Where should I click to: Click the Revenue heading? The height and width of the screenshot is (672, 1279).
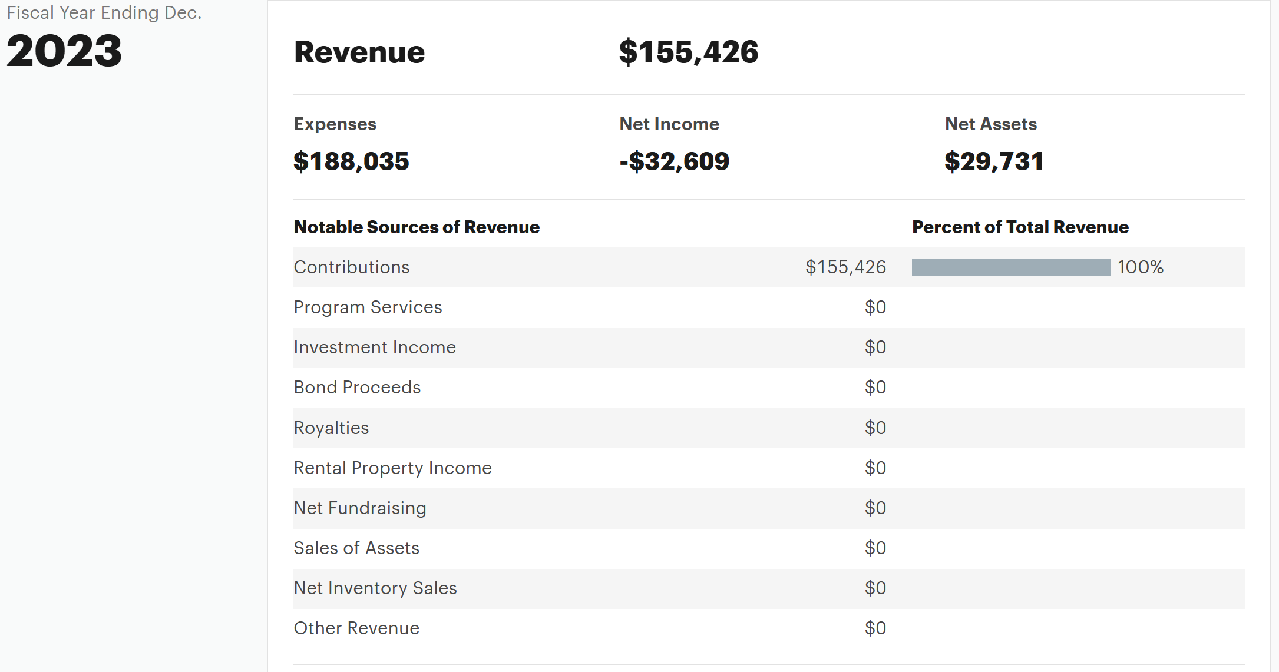359,52
